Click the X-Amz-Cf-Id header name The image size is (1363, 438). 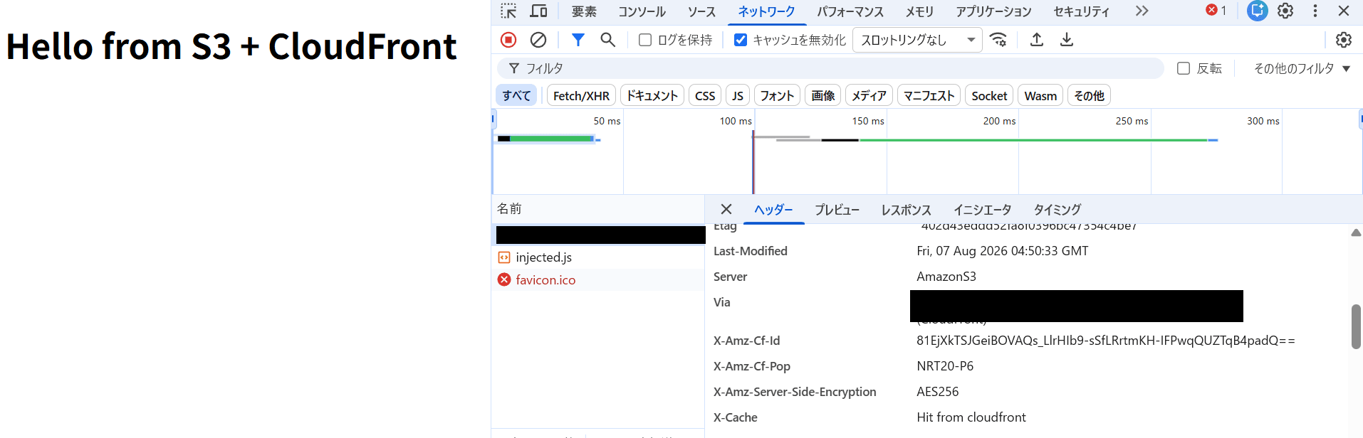[747, 341]
